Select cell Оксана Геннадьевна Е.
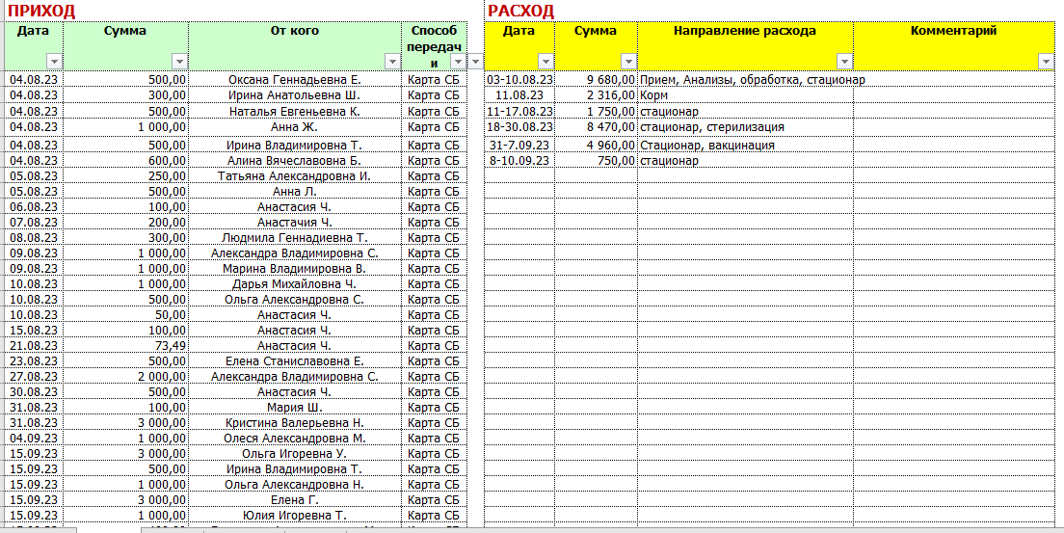This screenshot has width=1064, height=533. coord(295,79)
